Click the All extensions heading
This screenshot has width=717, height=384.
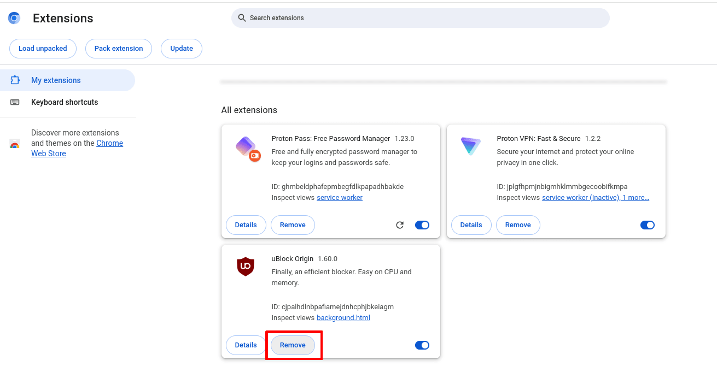pyautogui.click(x=249, y=110)
